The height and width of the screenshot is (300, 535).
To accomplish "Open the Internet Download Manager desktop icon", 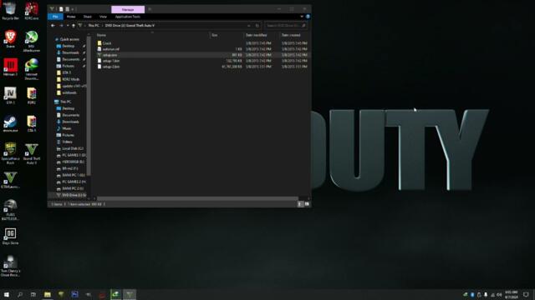I will pos(32,69).
